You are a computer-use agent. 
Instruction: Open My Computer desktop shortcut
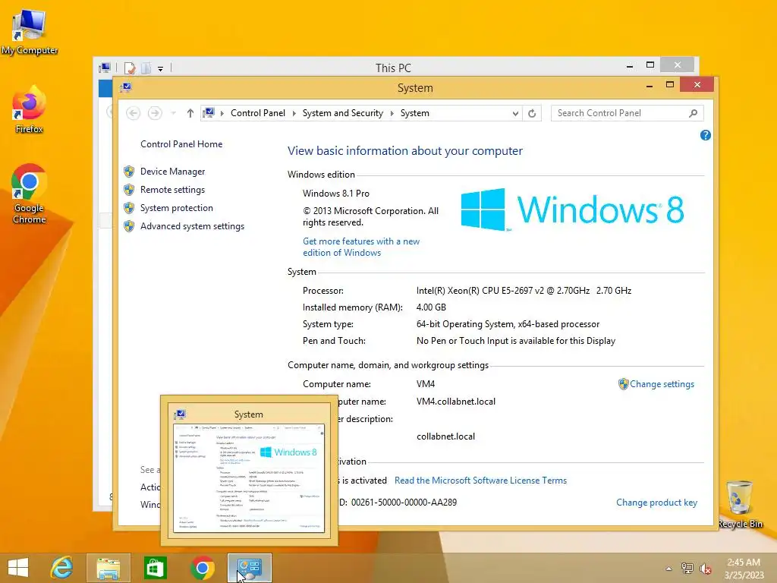coord(30,32)
